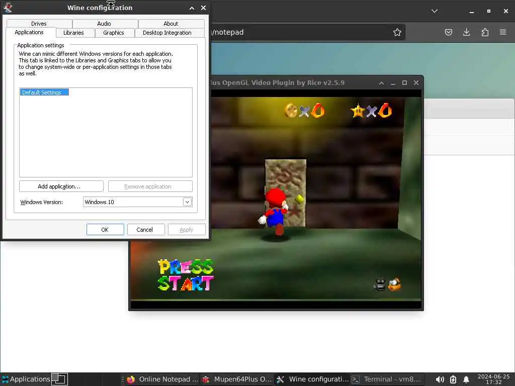Roll up the Wine configuration window

pyautogui.click(x=192, y=8)
